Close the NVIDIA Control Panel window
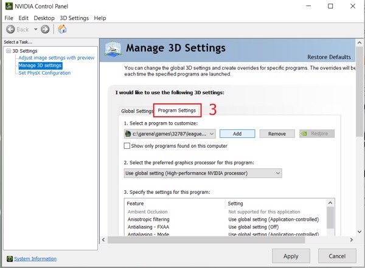Viewport: 365px width, 268px height. point(353,6)
